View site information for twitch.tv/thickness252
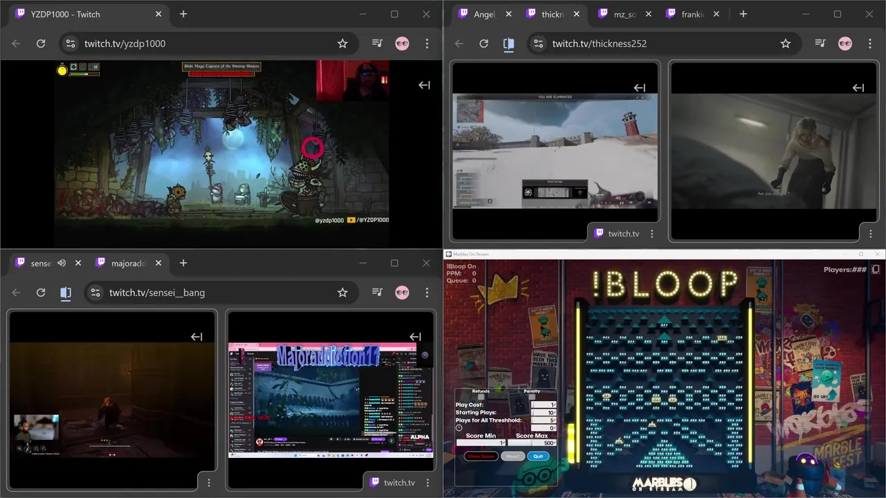This screenshot has width=886, height=498. [538, 44]
